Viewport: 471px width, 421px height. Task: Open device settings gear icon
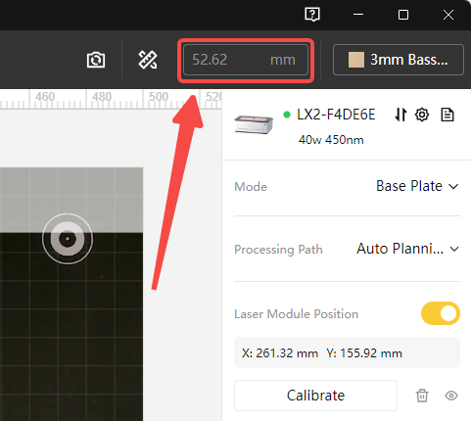[422, 115]
